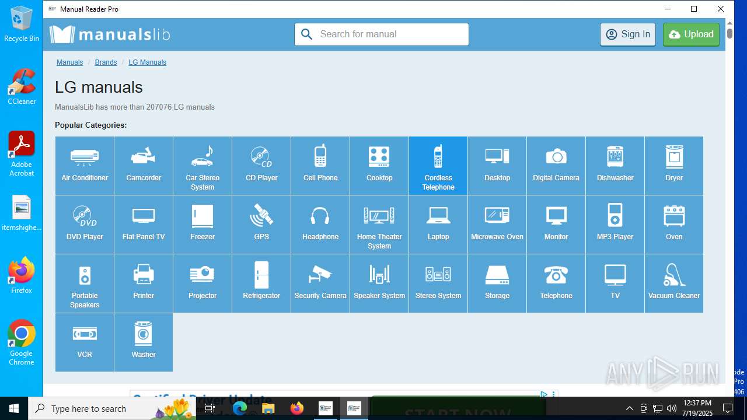Select the Telephone category tile
Screen dimensions: 747x420
[556, 283]
